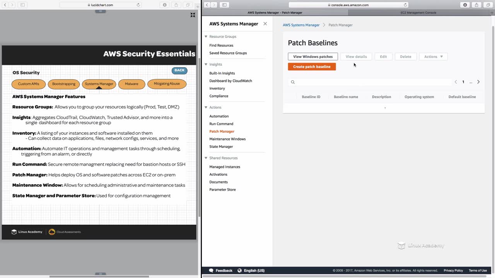
Task: Open Compliance in the sidebar
Action: click(x=219, y=96)
